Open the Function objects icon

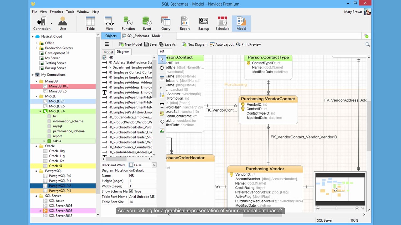(x=128, y=23)
